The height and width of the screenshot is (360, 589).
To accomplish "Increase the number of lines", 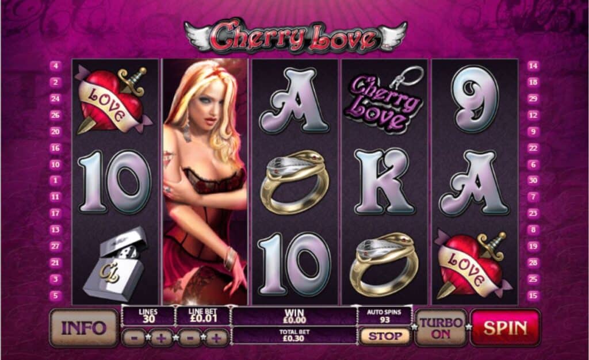I will point(162,338).
